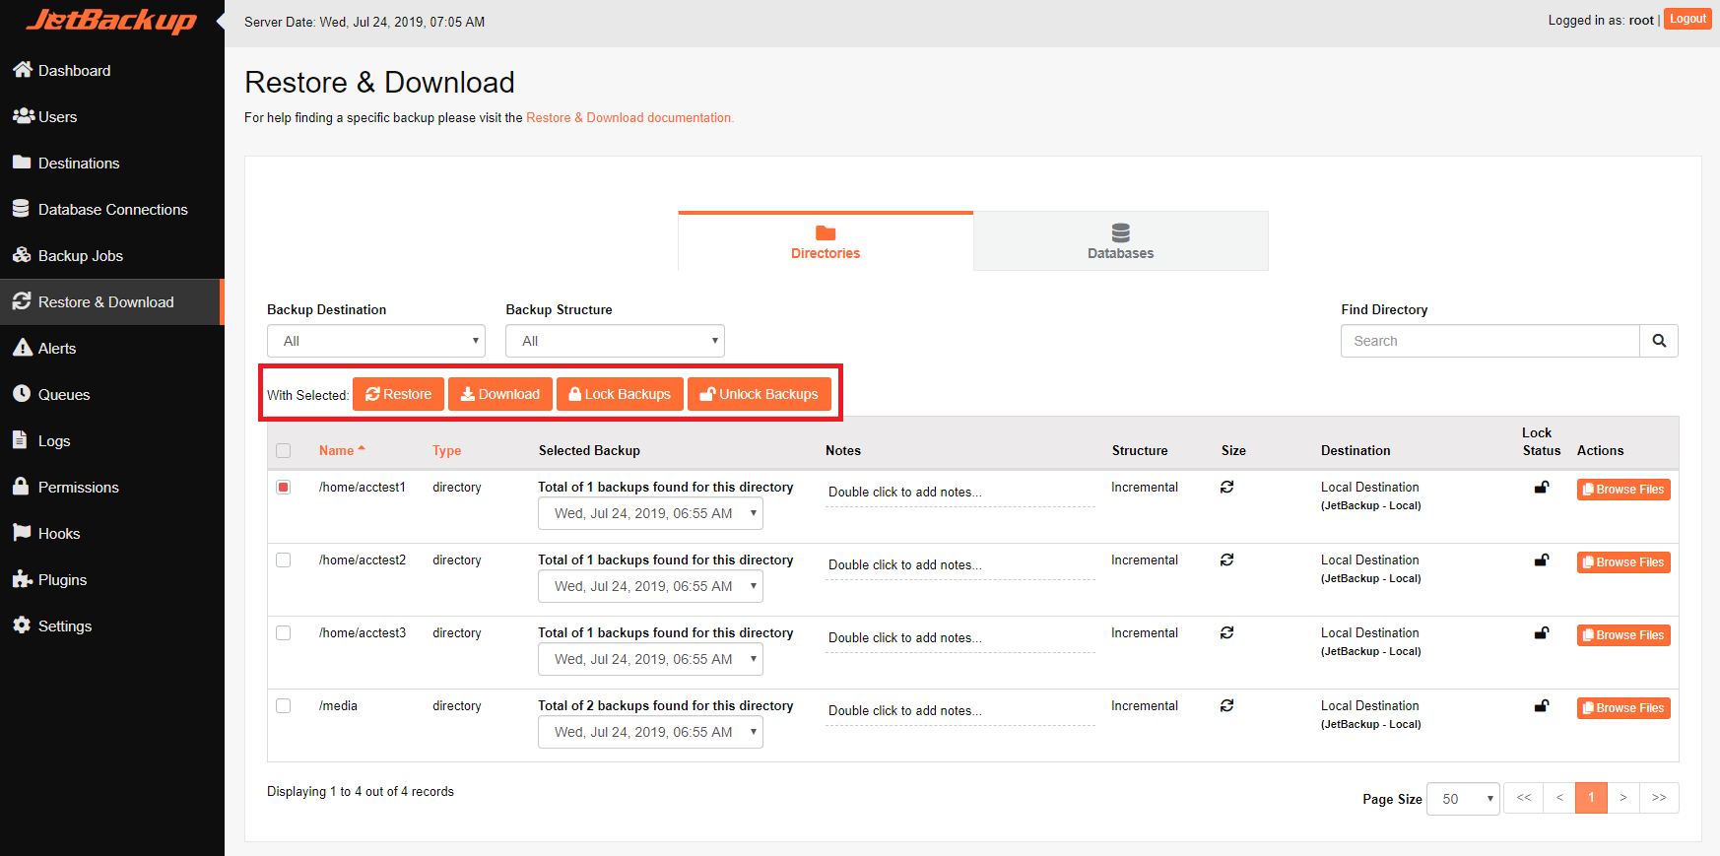This screenshot has height=856, width=1720.
Task: Click the size refresh icon for /media
Action: coord(1226,705)
